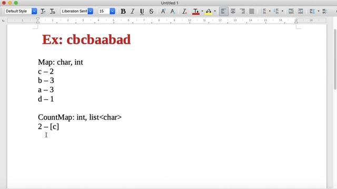Close the Untitled 1 window

4,3
